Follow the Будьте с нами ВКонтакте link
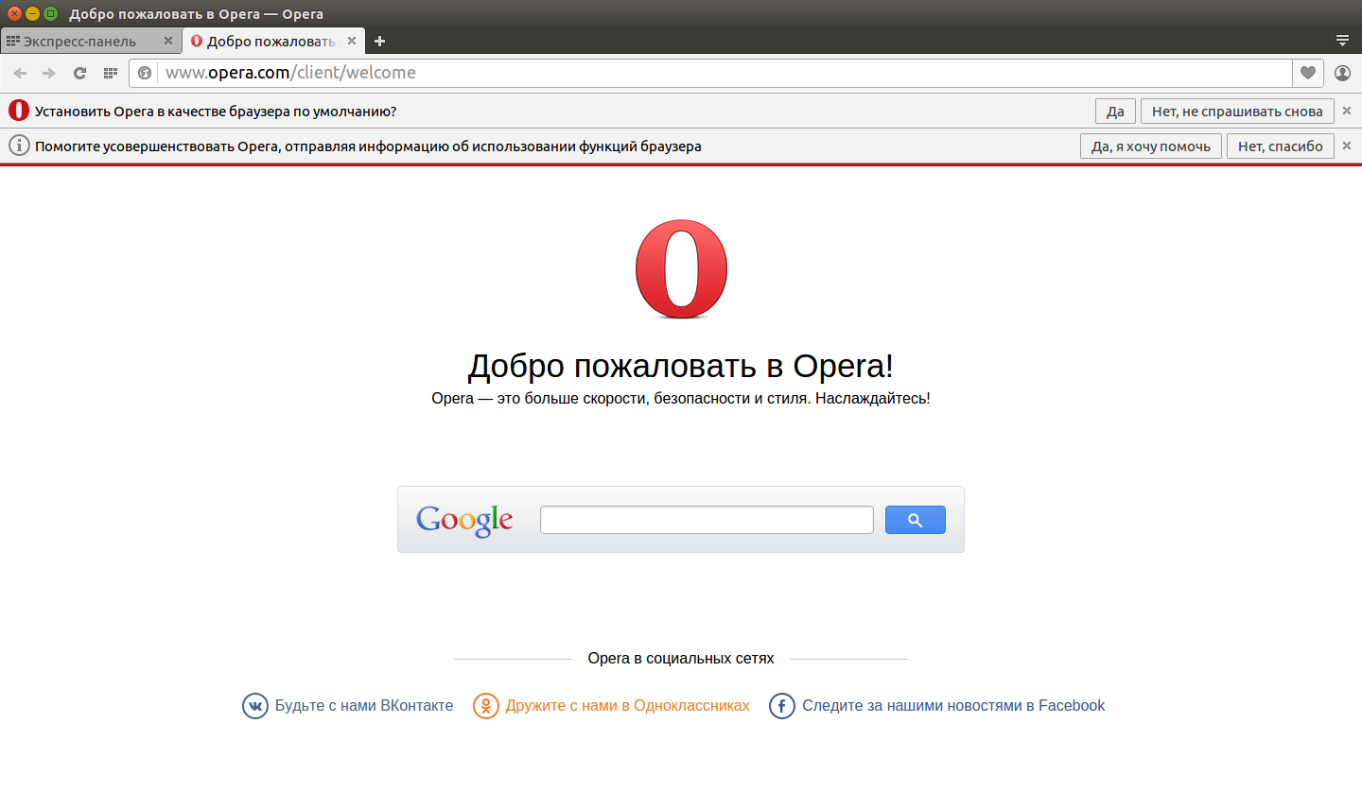Viewport: 1362px width, 792px height. (x=364, y=705)
